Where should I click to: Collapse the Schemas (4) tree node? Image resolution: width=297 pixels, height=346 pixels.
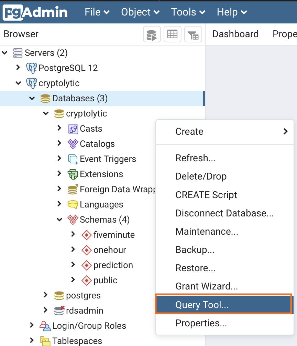59,220
